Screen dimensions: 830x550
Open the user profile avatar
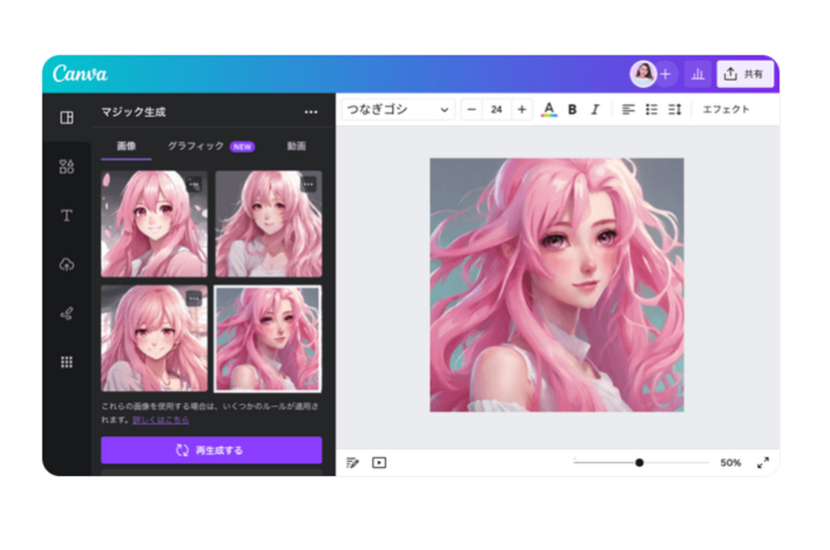coord(643,74)
